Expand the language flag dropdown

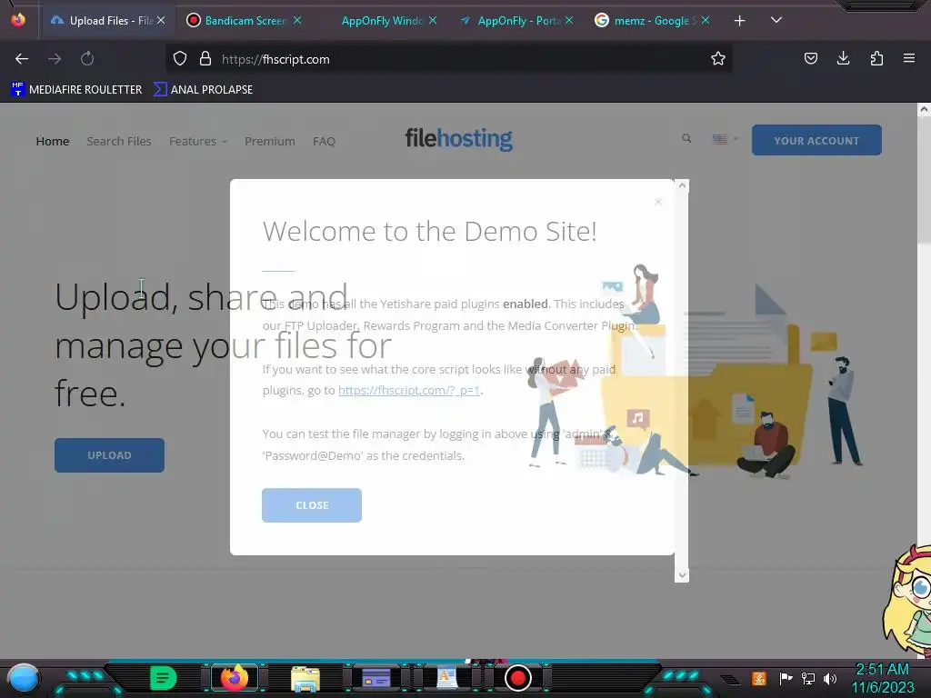(x=725, y=139)
